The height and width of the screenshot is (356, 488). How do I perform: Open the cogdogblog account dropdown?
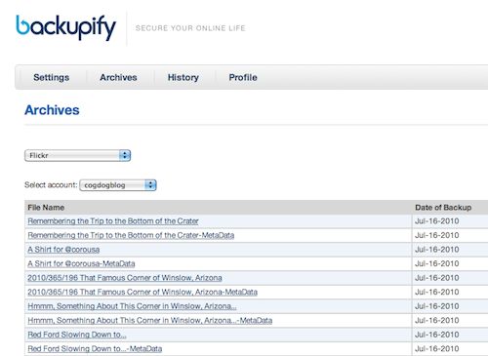(118, 185)
